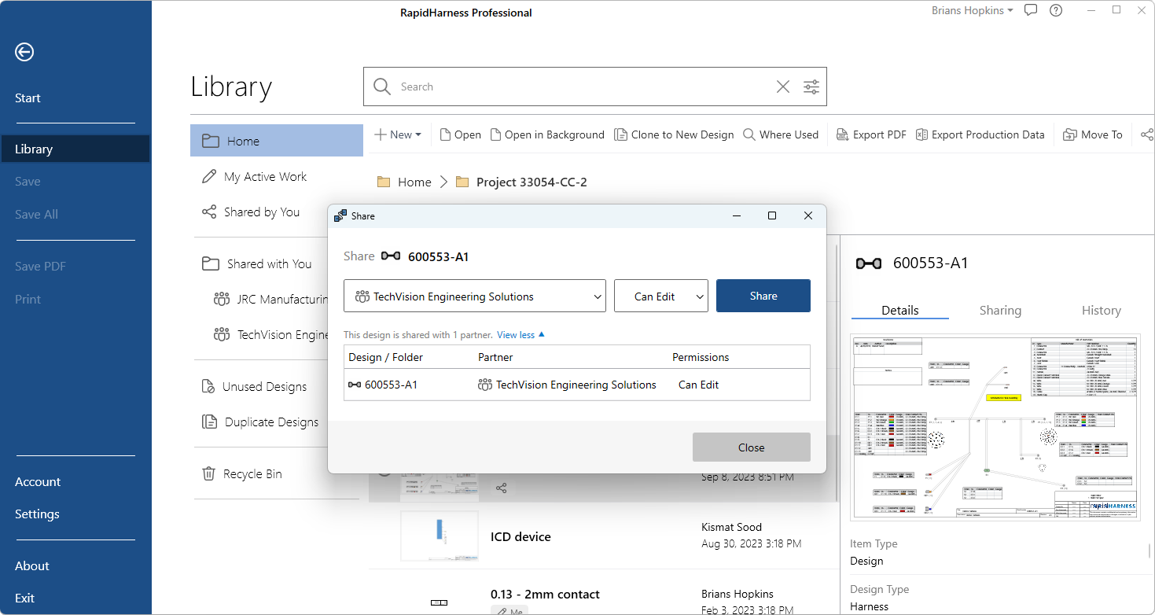Click the magnifier icon in search box
Screen dimensions: 1155x615
382,87
